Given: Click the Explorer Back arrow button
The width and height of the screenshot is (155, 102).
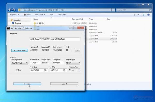Looking at the screenshot, I should (x=10, y=10).
